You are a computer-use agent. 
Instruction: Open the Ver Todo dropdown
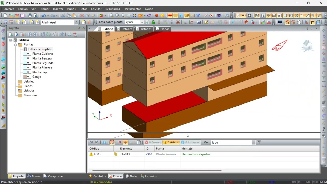(x=254, y=142)
